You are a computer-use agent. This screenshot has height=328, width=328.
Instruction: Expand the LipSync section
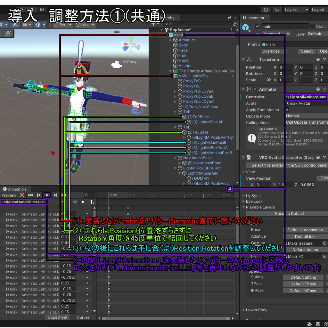pyautogui.click(x=243, y=196)
